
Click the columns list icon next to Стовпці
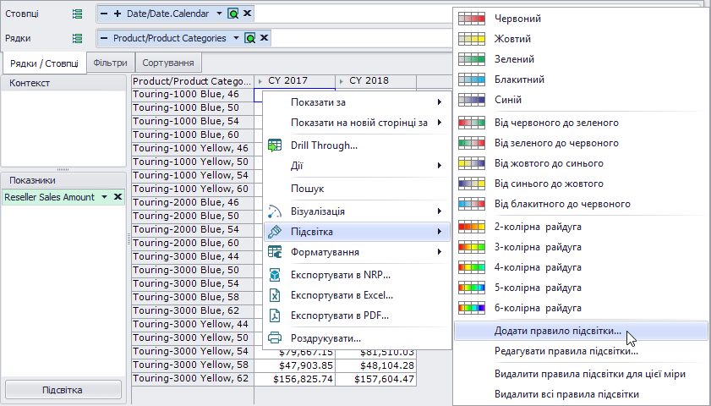[78, 14]
